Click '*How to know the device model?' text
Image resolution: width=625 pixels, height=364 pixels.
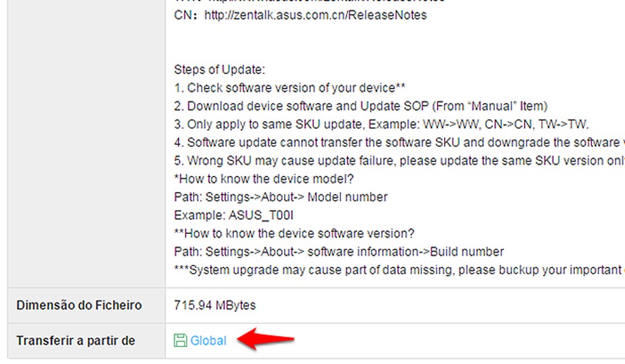coord(264,179)
